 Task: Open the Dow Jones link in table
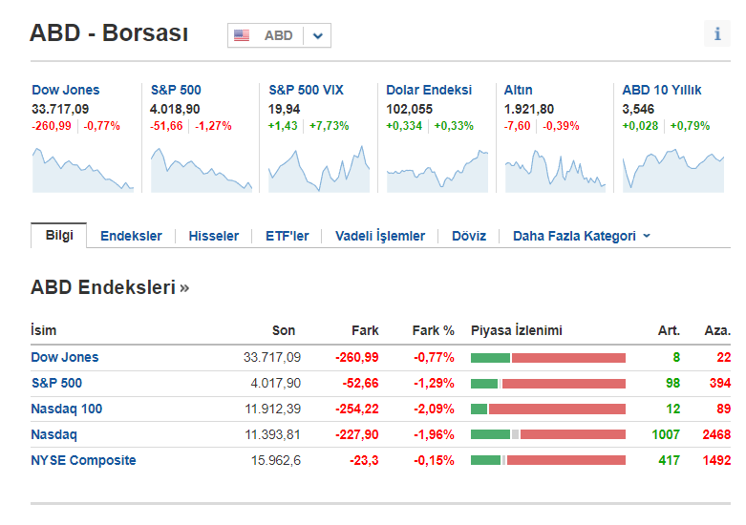point(64,357)
